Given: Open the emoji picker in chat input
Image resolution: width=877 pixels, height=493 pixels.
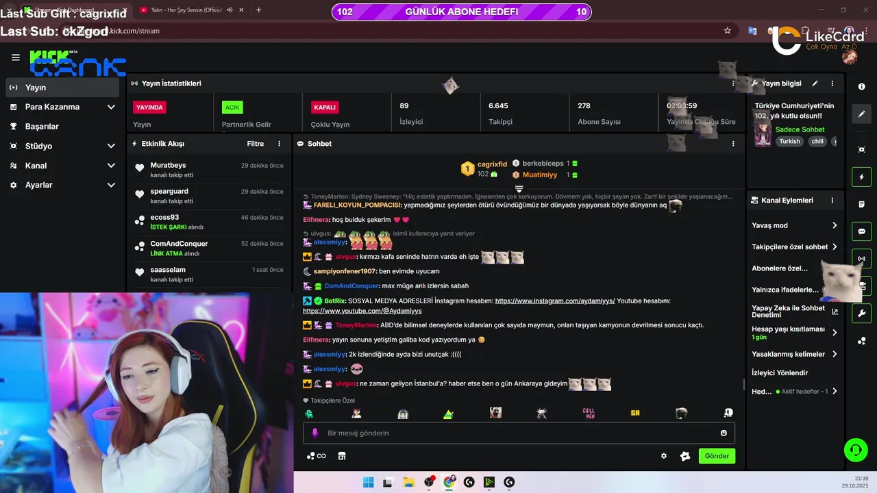Looking at the screenshot, I should point(724,433).
